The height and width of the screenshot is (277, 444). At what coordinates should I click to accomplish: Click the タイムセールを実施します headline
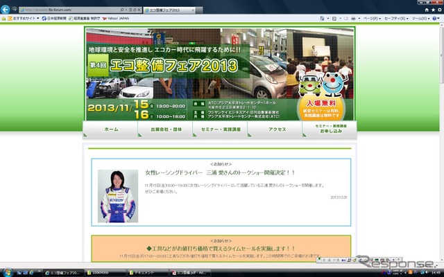tap(221, 249)
